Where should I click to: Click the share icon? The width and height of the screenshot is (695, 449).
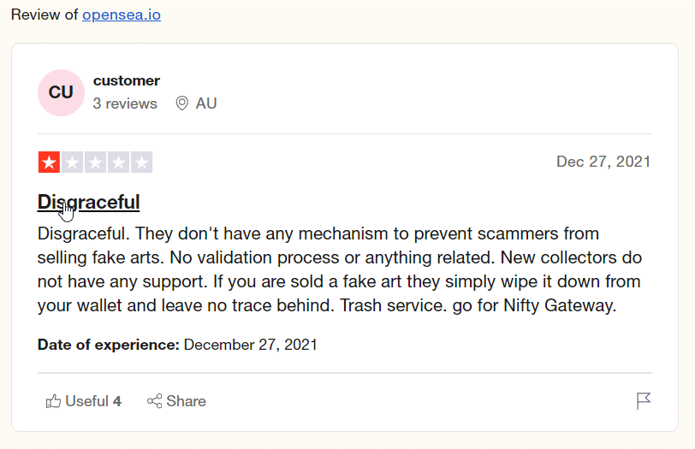point(155,401)
